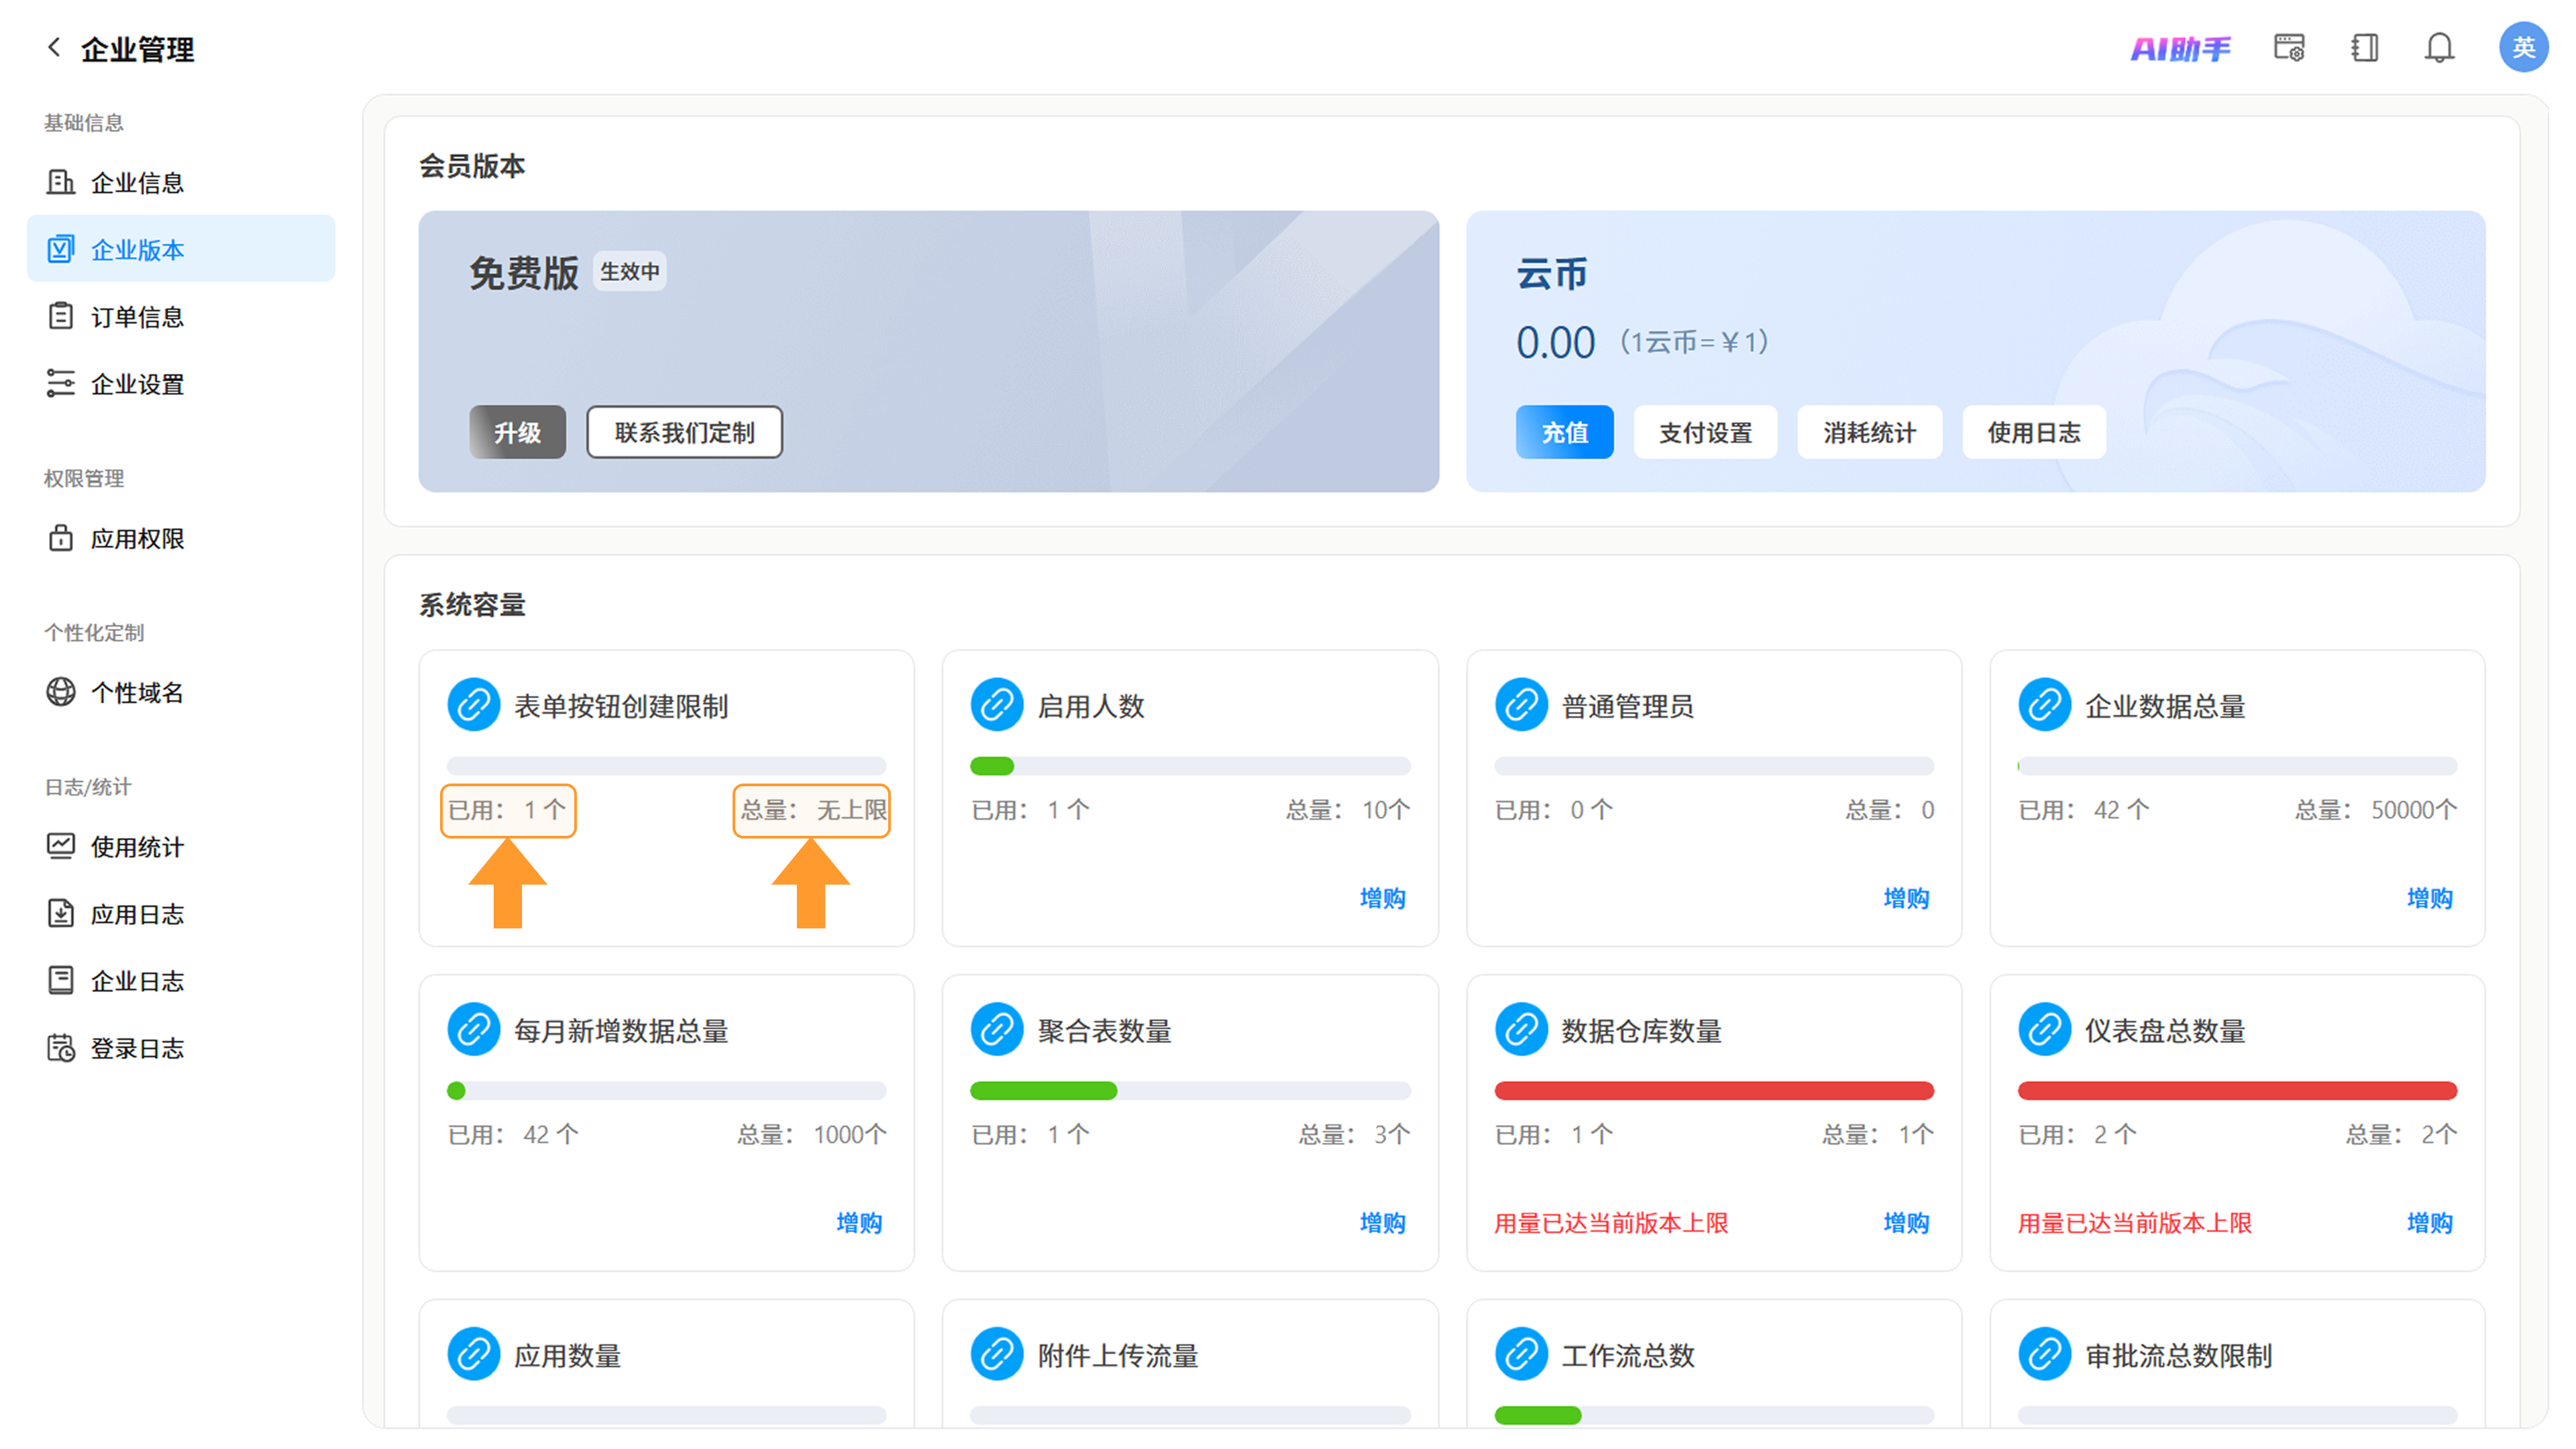2576x1449 pixels.
Task: Click 增购 in 数据仓库数量 card
Action: 1906,1222
